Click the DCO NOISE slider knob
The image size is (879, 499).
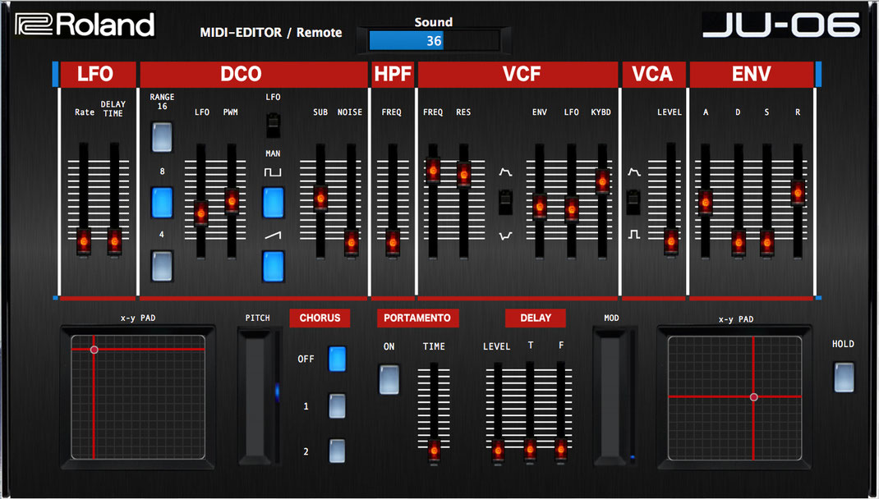point(352,242)
